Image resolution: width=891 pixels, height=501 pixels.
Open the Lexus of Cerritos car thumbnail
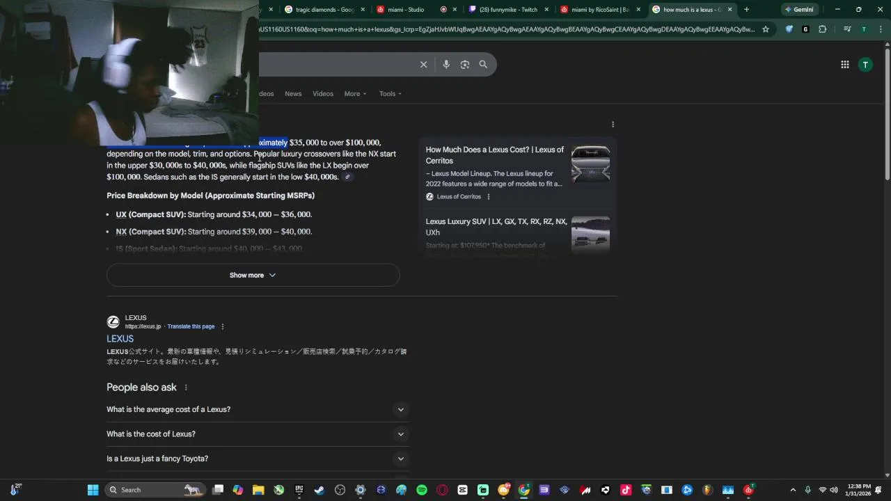tap(590, 164)
